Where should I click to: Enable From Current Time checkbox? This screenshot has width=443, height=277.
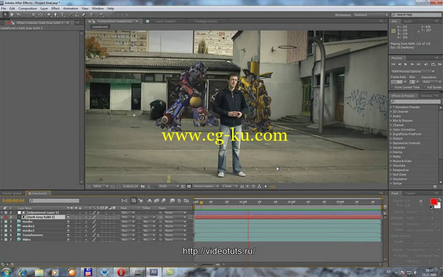[x=393, y=88]
